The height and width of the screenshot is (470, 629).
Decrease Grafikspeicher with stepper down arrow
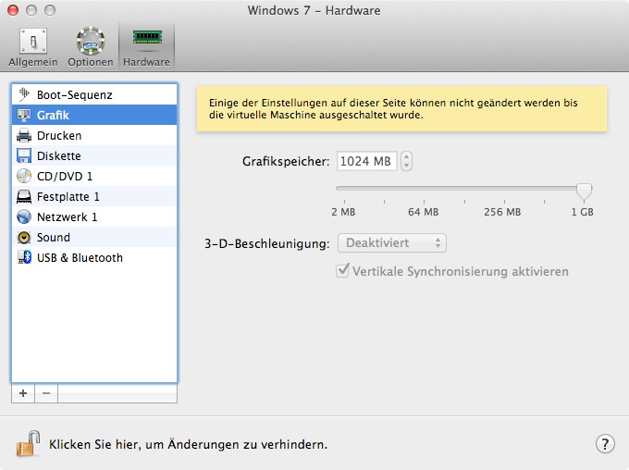[406, 166]
